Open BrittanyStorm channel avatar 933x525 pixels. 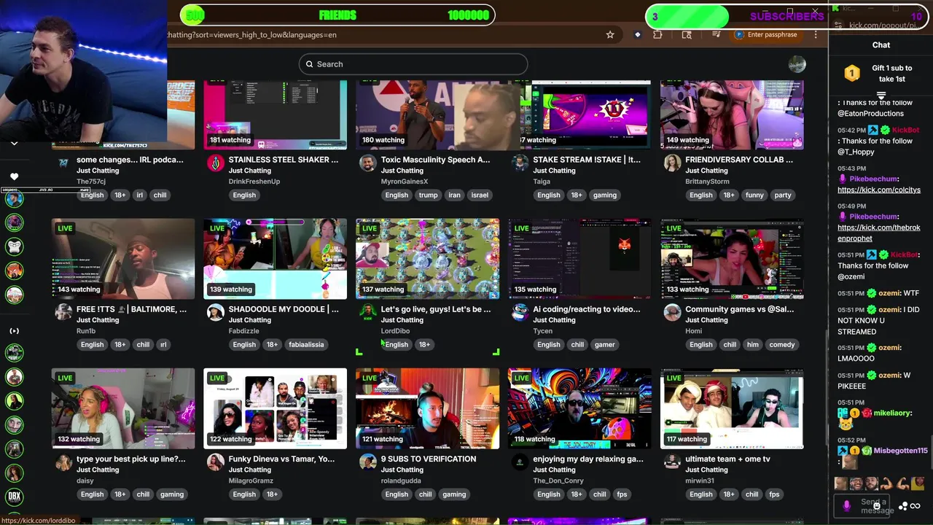click(x=672, y=163)
